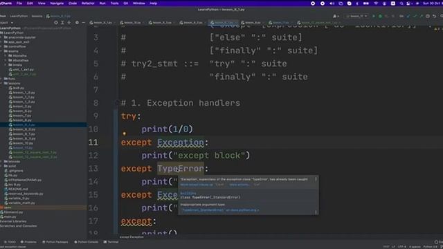The height and width of the screenshot is (249, 443).
Task: Click "More actions..." in tooltip
Action: pyautogui.click(x=239, y=185)
